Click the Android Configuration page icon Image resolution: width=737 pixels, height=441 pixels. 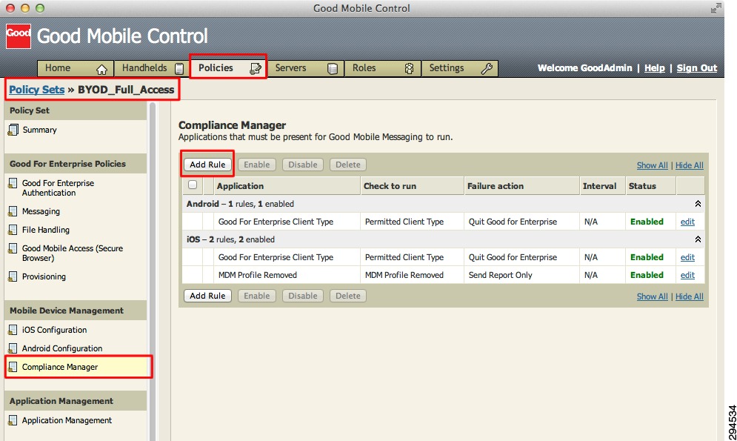click(13, 348)
